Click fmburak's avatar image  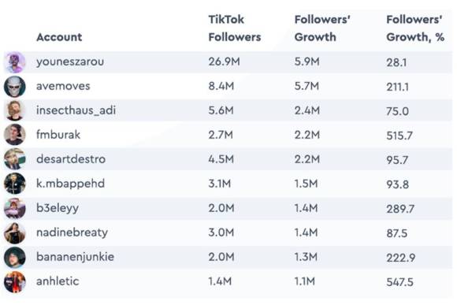coord(15,135)
